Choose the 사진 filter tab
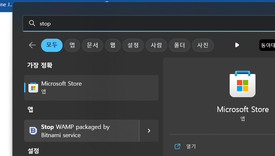This screenshot has height=156, width=275. 203,45
